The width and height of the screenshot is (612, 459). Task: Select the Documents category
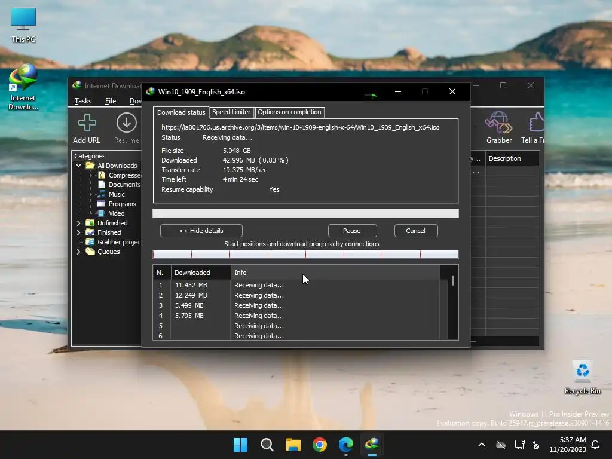click(x=124, y=185)
